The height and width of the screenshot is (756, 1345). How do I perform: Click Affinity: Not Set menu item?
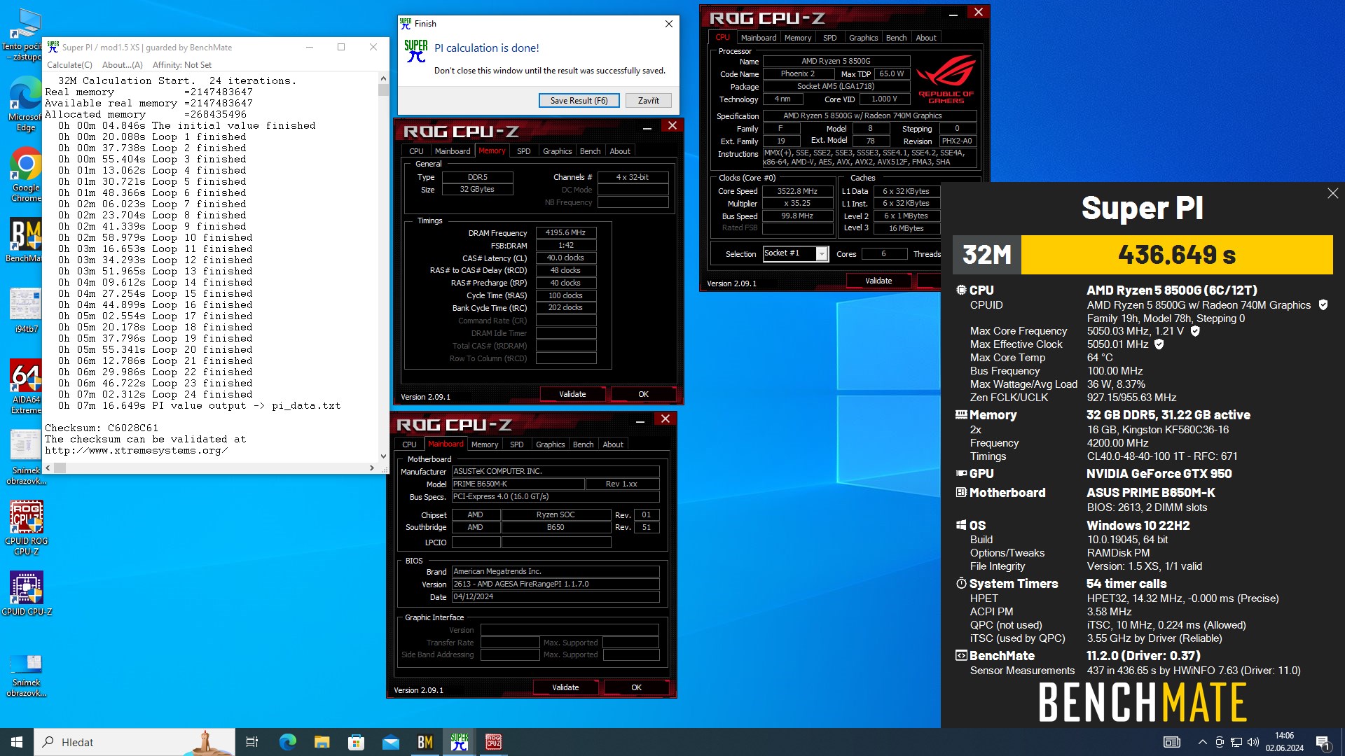182,65
